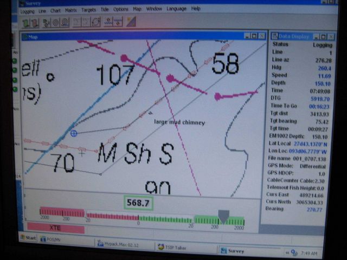Click the File name value 001_0707.138
This screenshot has height=260, width=347.
[x=310, y=159]
